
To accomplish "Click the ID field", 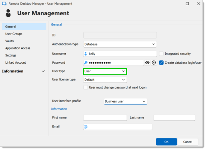I will pos(120,35).
